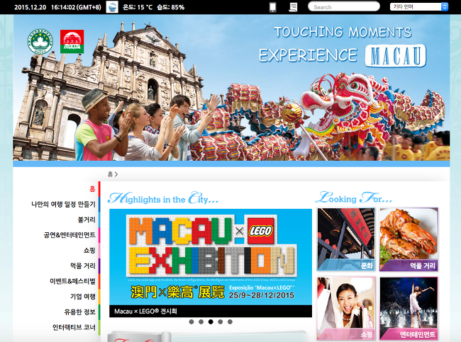Click the Highlights in the City heading
Screen dimensions: 461x342
coord(163,198)
